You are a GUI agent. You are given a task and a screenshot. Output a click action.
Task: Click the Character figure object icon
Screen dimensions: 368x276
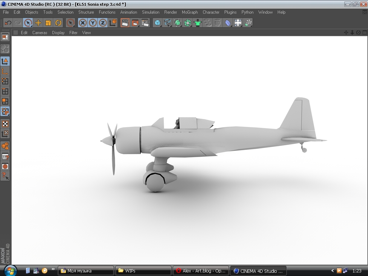point(198,23)
